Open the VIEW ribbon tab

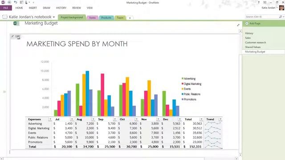tap(90, 8)
